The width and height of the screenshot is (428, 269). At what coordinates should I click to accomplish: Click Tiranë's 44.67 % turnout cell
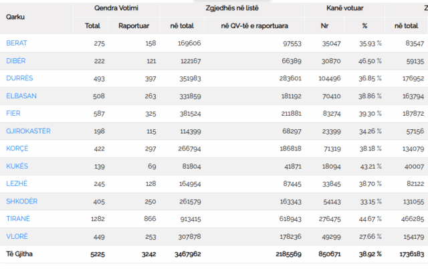tap(370, 219)
